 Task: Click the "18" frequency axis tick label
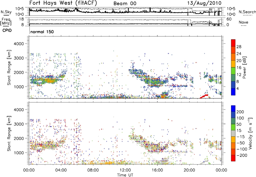tap(21, 19)
